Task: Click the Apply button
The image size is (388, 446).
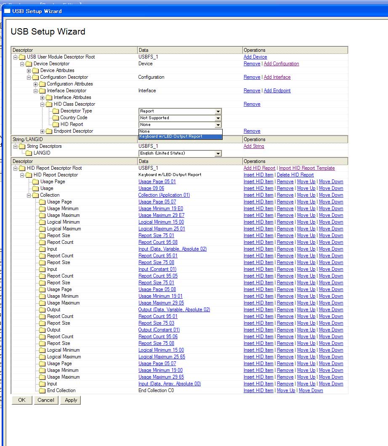Action: click(x=71, y=400)
